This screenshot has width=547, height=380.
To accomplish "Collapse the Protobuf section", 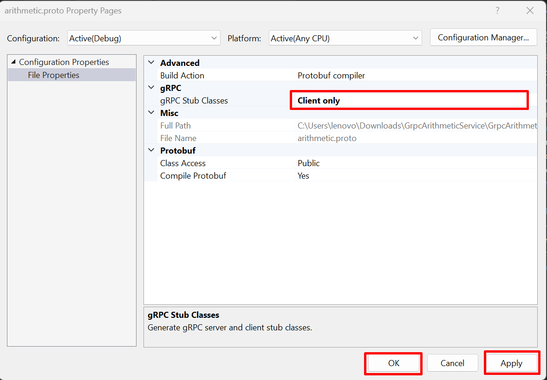I will [150, 150].
